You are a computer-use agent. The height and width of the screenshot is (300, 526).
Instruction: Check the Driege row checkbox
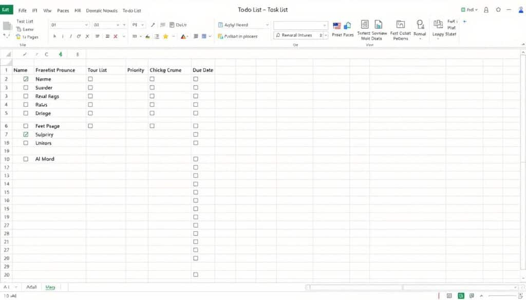click(x=26, y=113)
